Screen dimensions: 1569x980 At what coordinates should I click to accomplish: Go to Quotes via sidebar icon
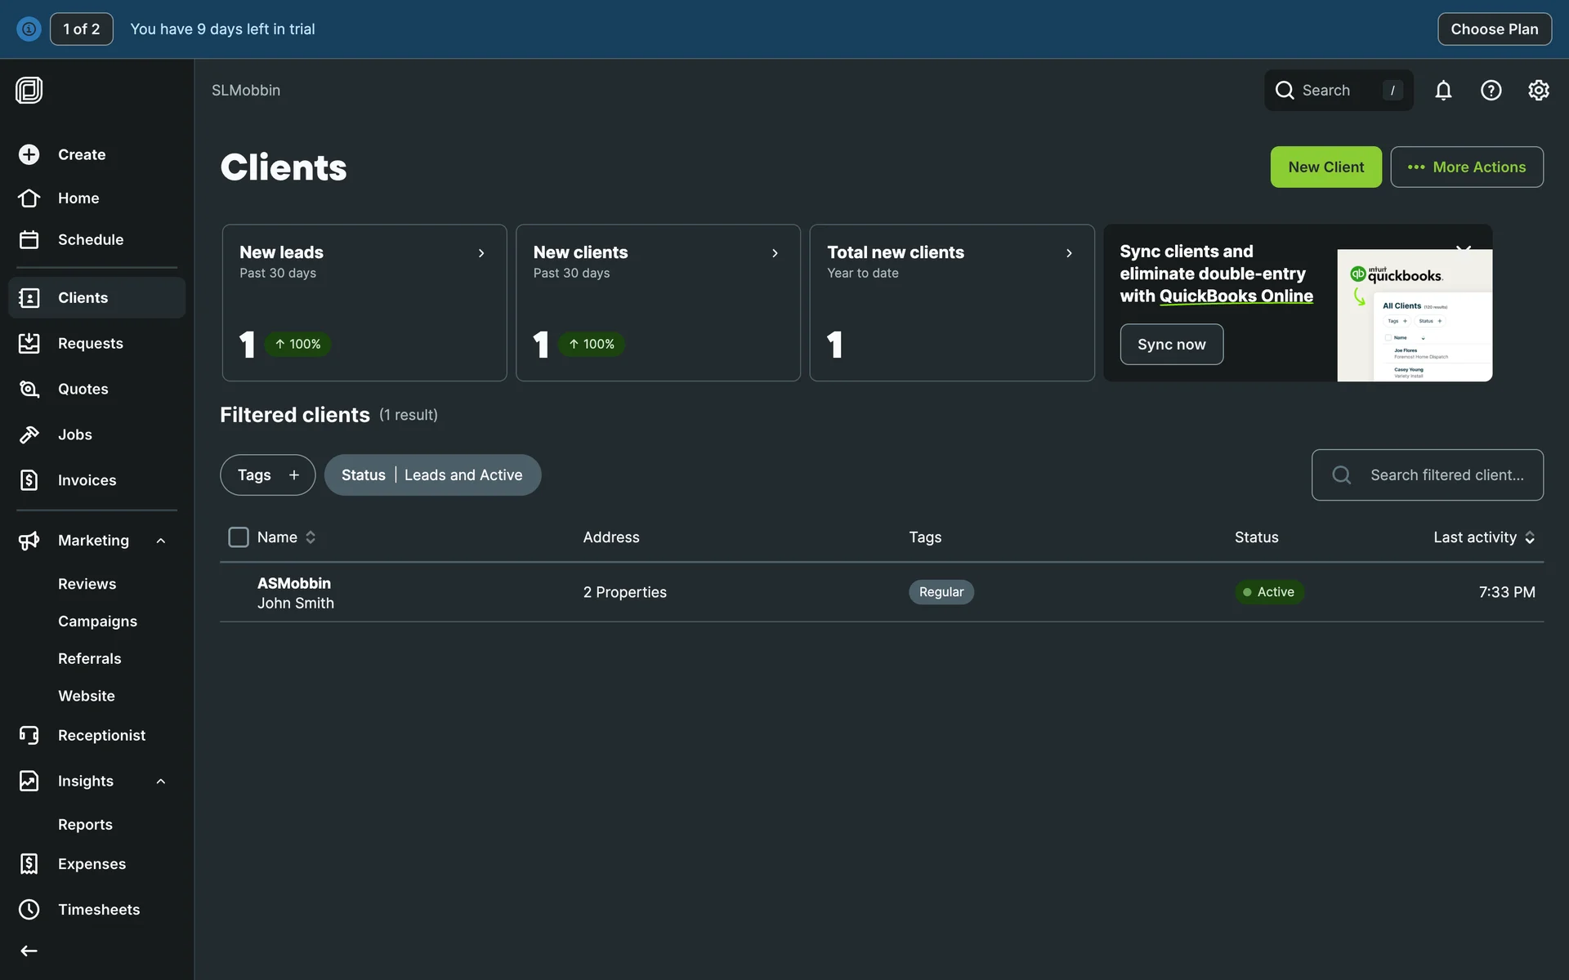coord(29,389)
